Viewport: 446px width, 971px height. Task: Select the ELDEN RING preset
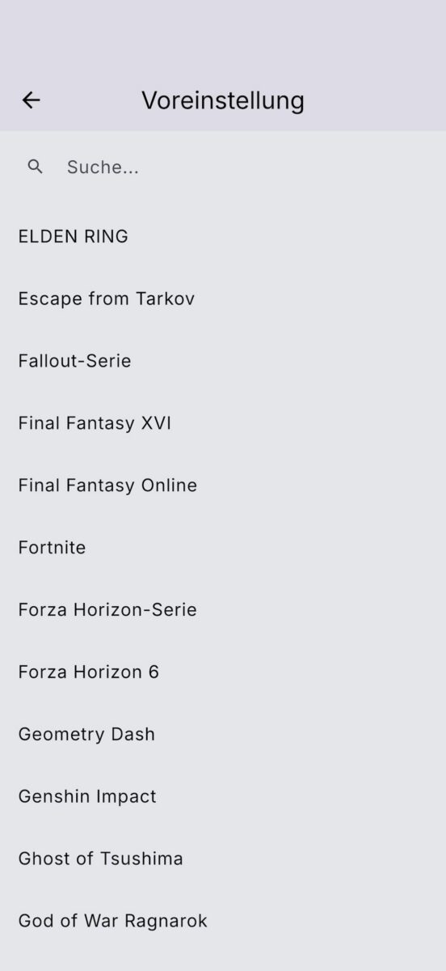click(x=223, y=236)
